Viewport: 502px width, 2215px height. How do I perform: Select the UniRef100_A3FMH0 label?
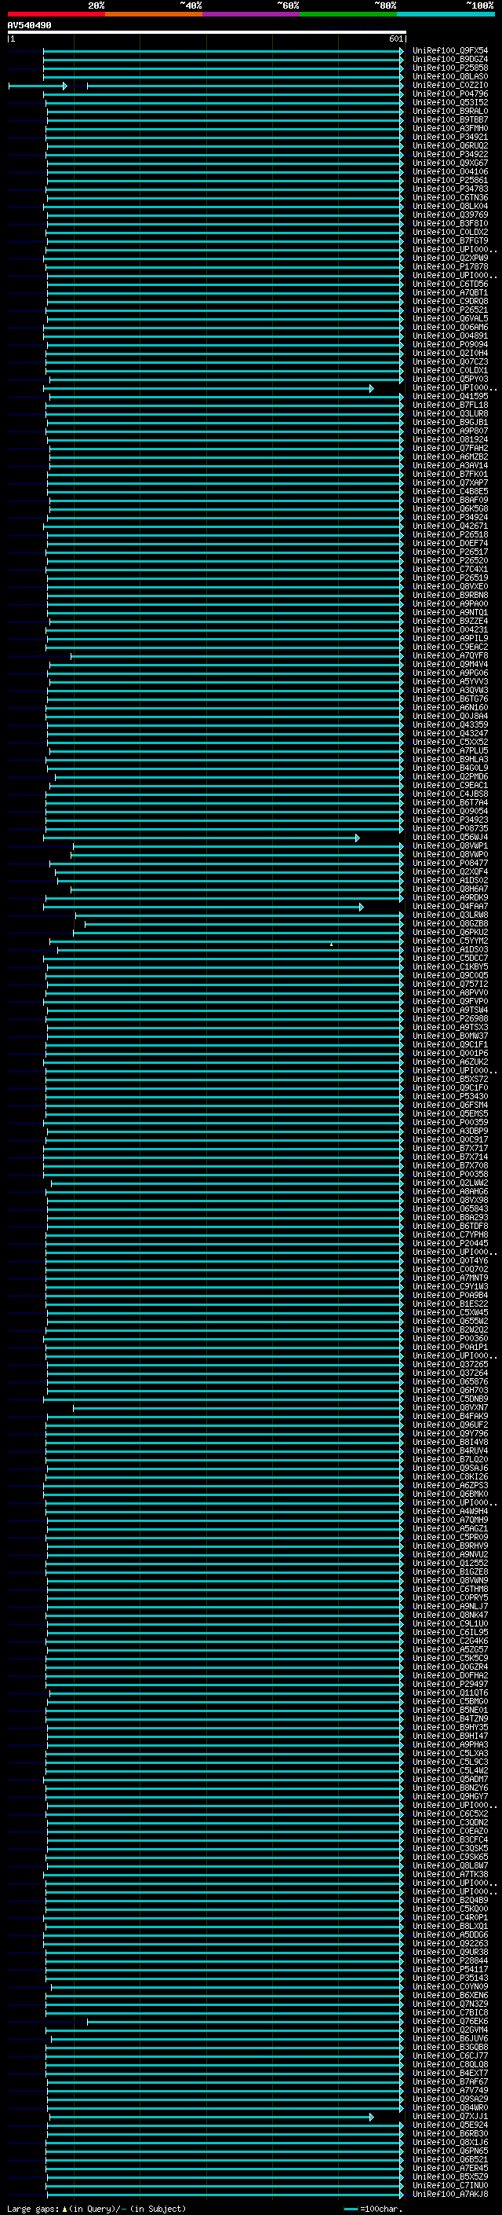(x=449, y=129)
